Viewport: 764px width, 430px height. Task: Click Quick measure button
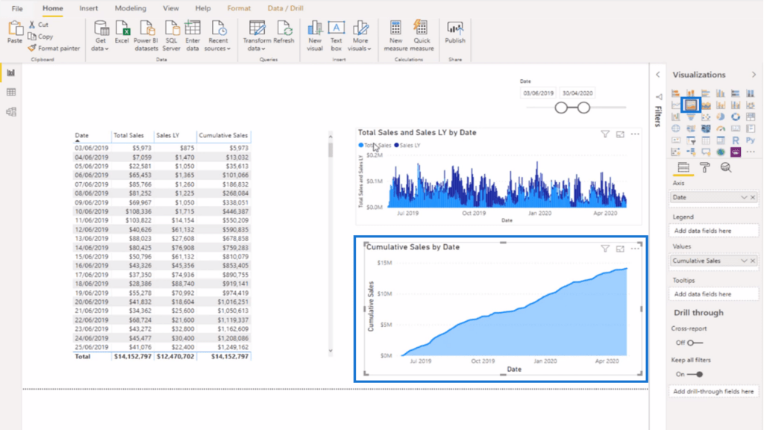422,36
